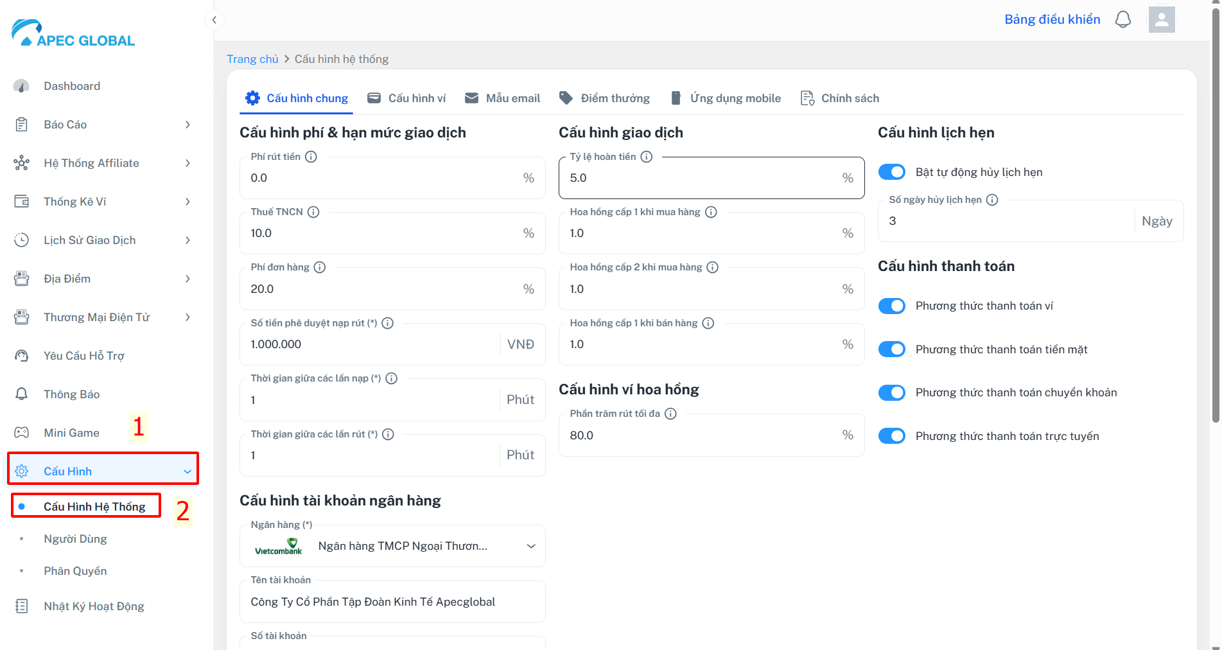The height and width of the screenshot is (650, 1222).
Task: Click info icon beside Thuế TNCN
Action: (313, 212)
